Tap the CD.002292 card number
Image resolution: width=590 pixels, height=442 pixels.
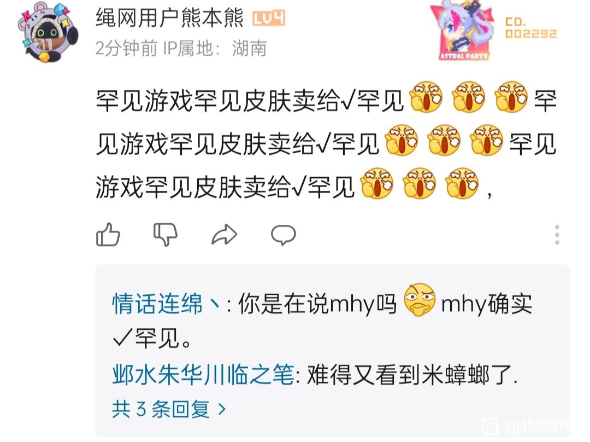click(530, 27)
